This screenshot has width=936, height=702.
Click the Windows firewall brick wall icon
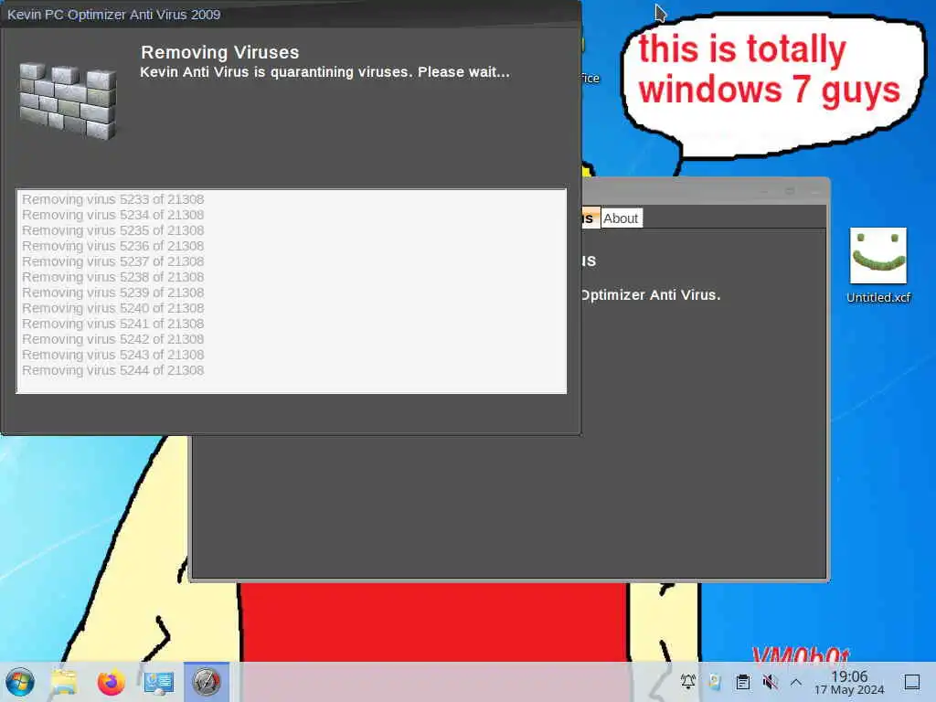68,101
